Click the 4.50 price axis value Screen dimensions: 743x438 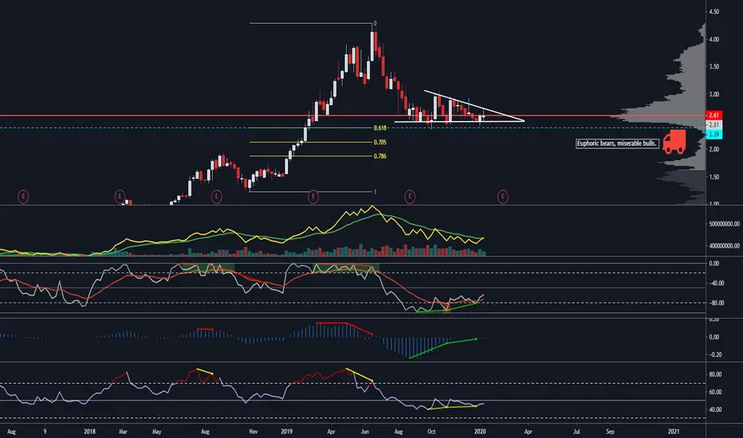[714, 11]
